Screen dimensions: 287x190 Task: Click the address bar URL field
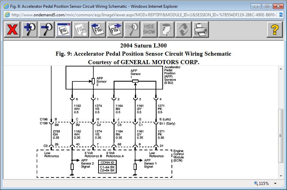point(144,15)
